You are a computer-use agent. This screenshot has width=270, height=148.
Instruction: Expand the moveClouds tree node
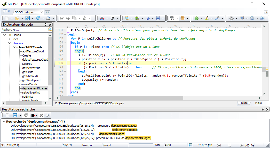(x=19, y=84)
